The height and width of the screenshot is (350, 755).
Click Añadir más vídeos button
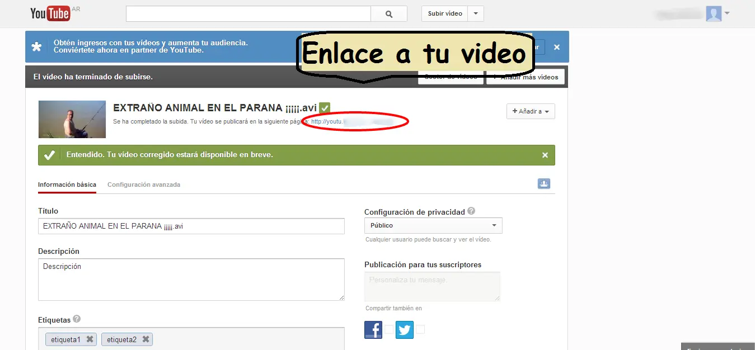click(x=526, y=77)
